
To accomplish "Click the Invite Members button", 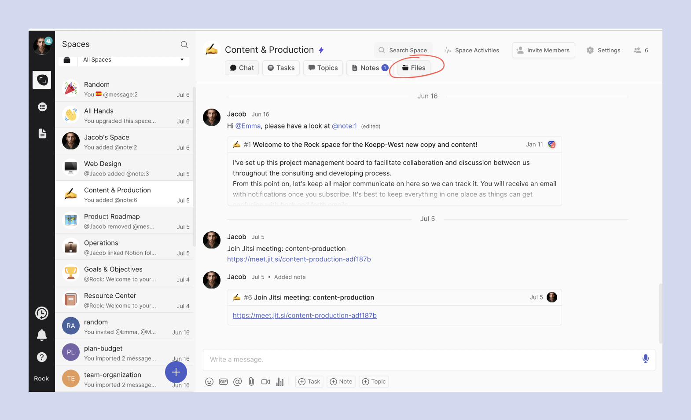I will point(543,50).
